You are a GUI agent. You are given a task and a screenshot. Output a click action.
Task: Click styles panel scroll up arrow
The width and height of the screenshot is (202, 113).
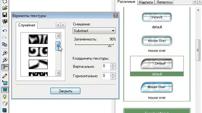[x=198, y=10]
